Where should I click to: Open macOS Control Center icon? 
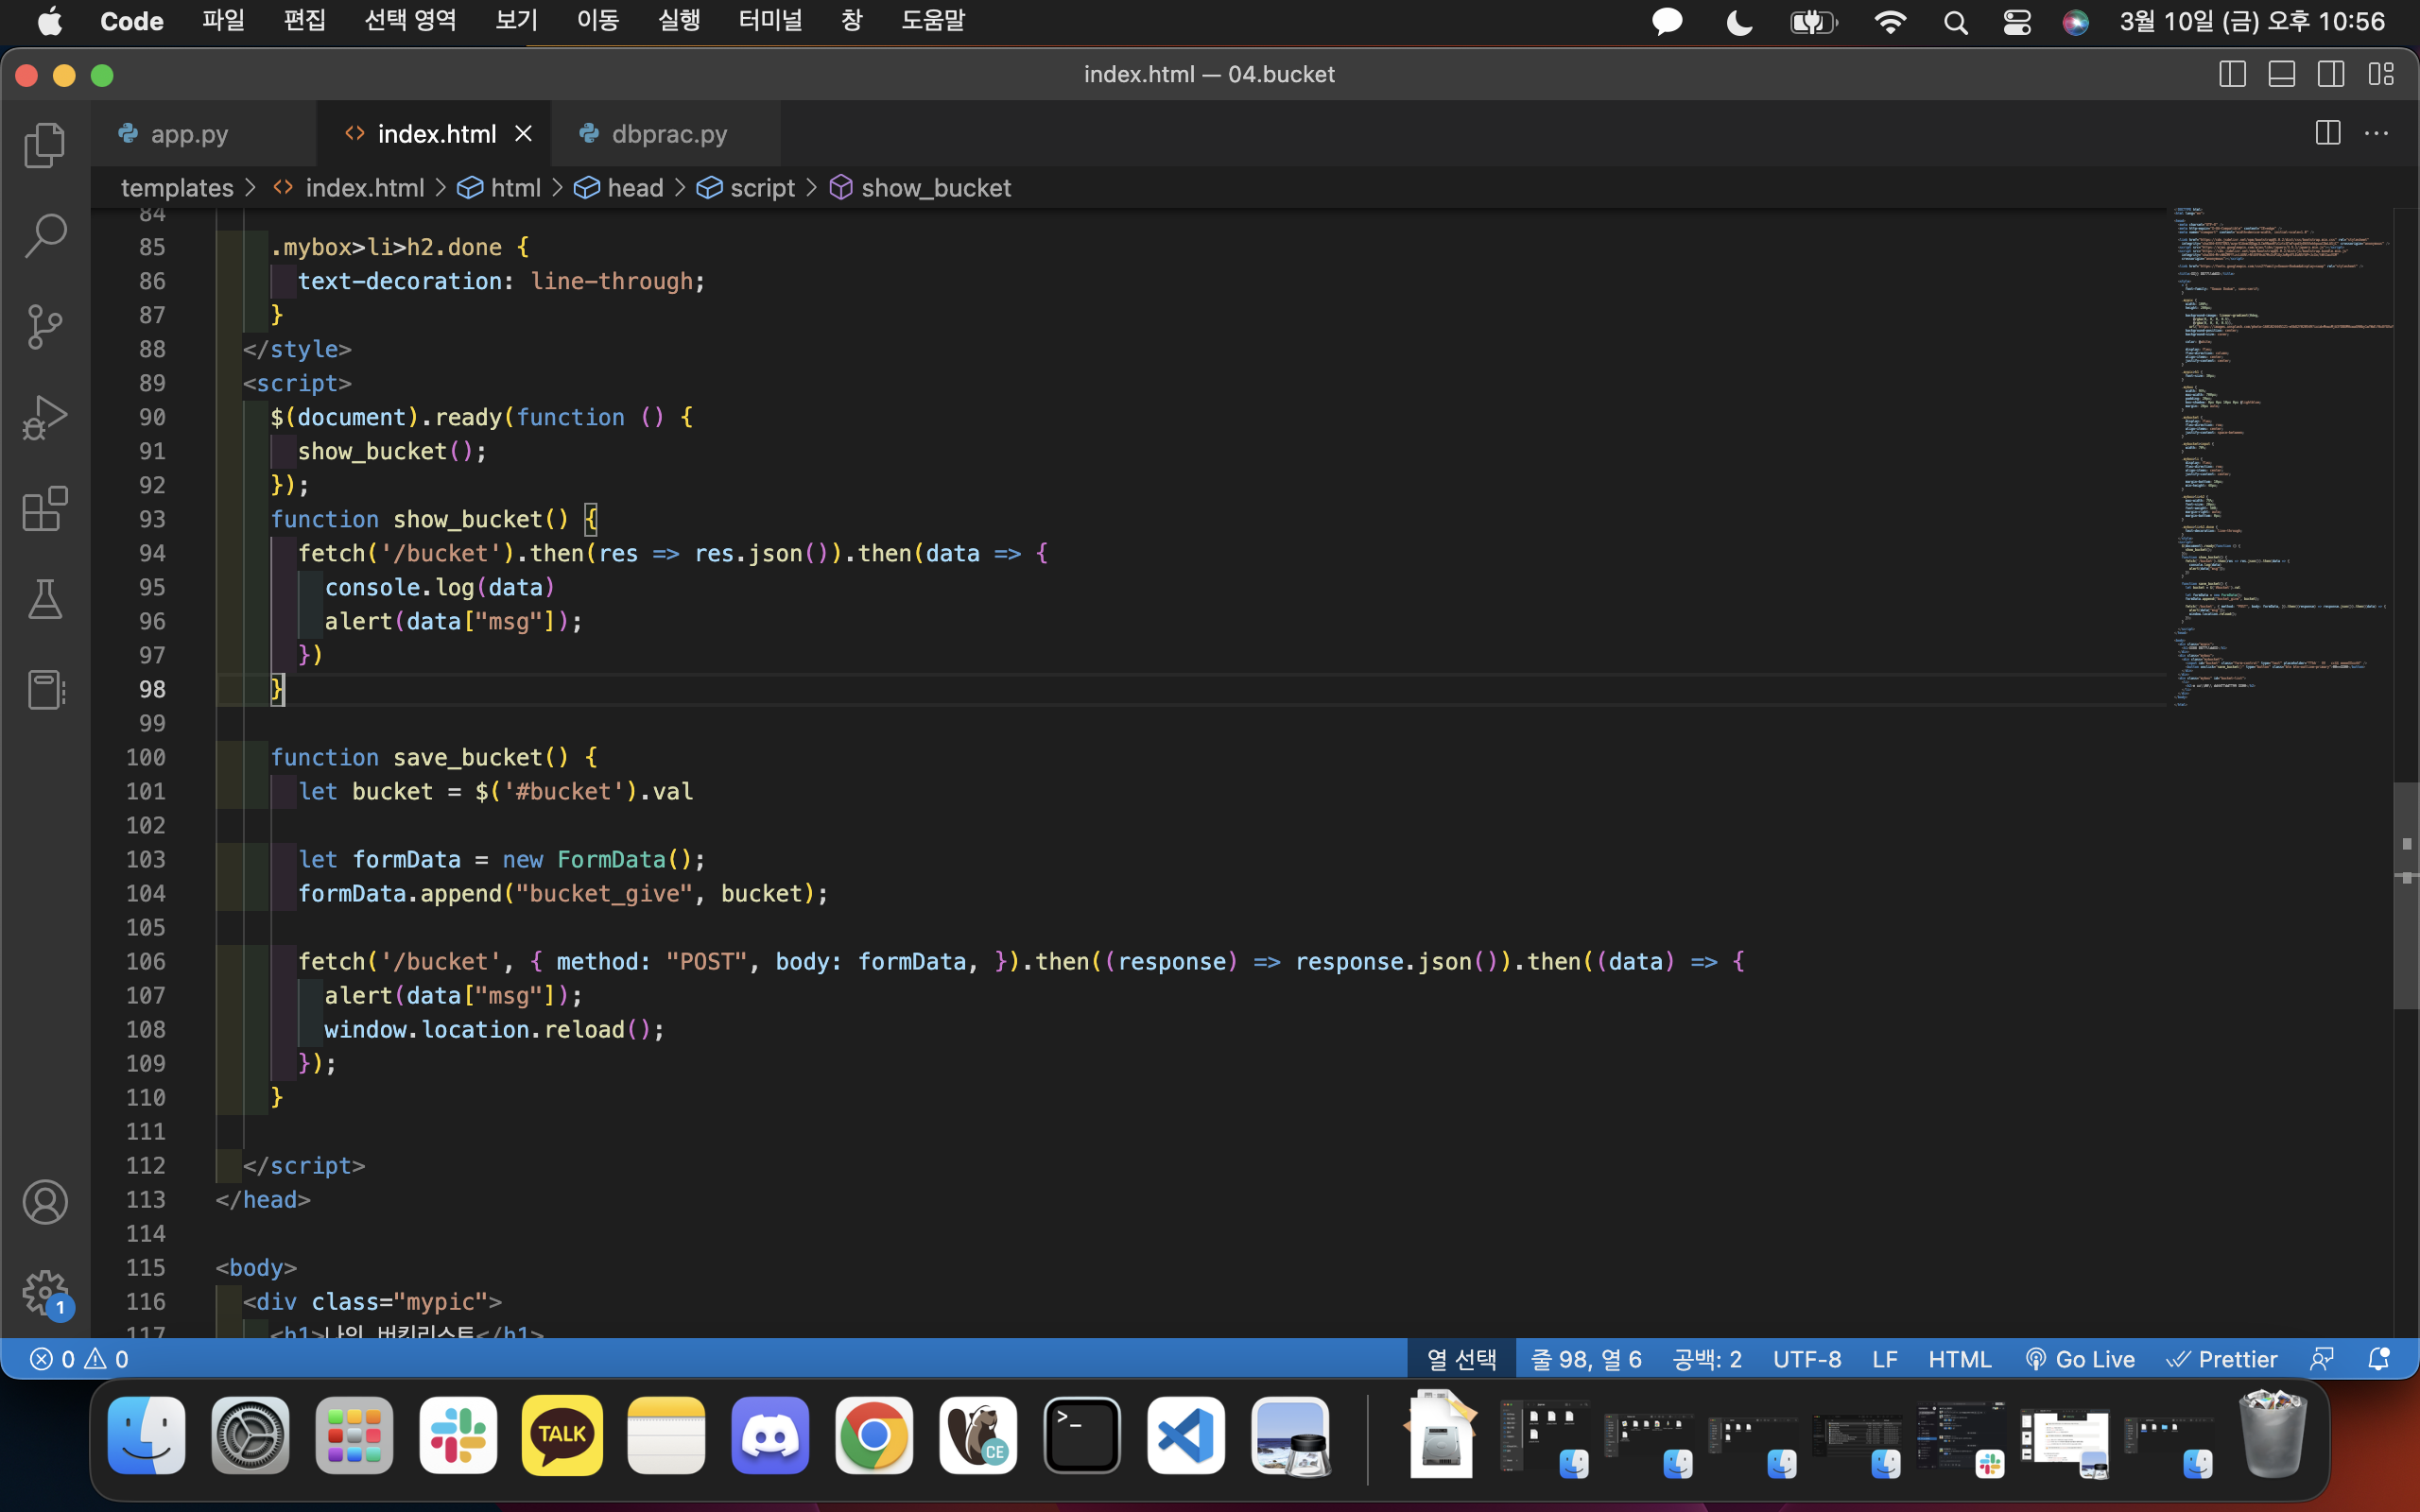coord(2017,22)
